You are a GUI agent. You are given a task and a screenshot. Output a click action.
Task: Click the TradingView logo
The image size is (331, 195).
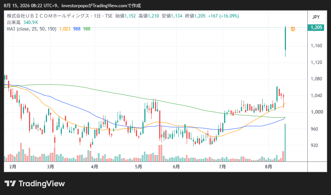coord(35,184)
